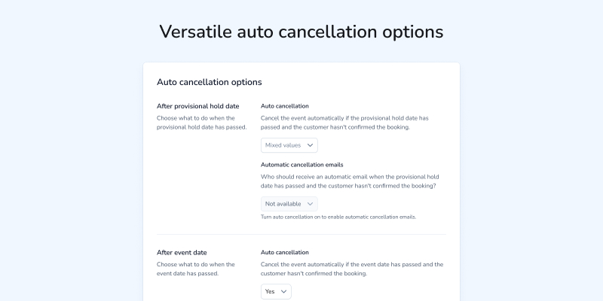This screenshot has width=603, height=301.
Task: Click the "Versatile auto cancellation options" page heading
Action: pyautogui.click(x=301, y=32)
